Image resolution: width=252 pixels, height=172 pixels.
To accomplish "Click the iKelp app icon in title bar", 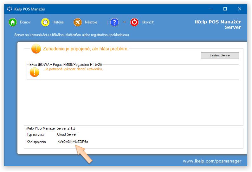I will point(10,9).
